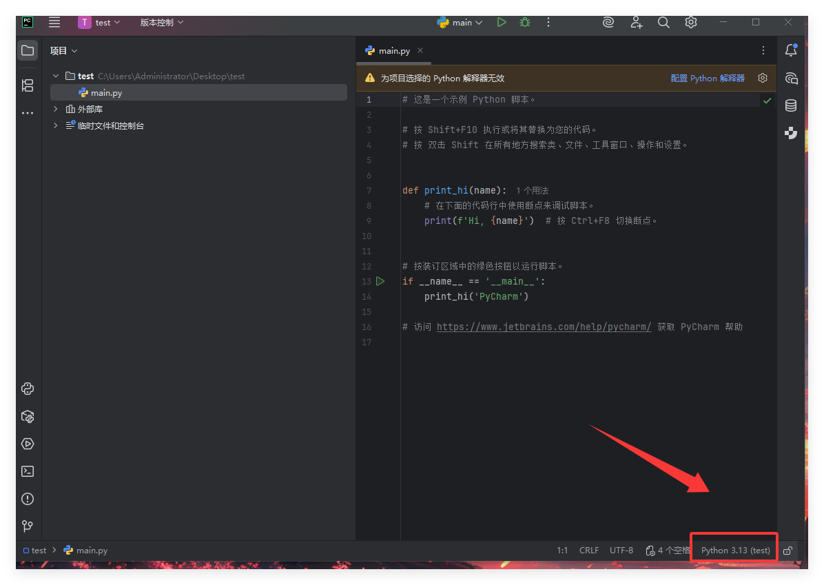Viewport: 824px width, 585px height.
Task: Open IDE settings gear in title bar
Action: tap(690, 22)
